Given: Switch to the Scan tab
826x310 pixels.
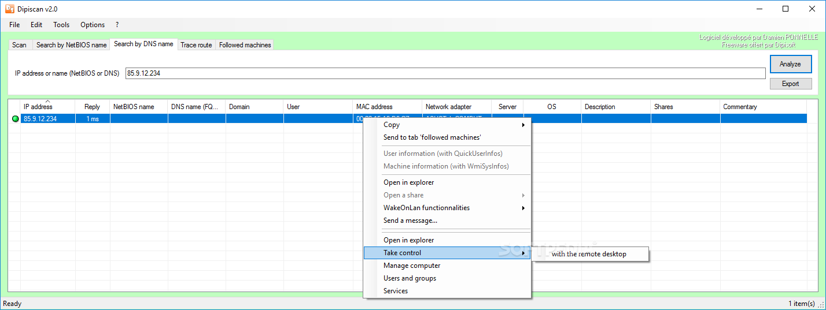Looking at the screenshot, I should tap(19, 45).
